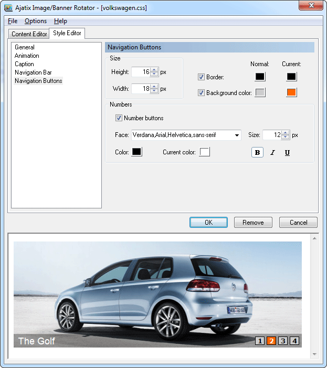Enable or disable Border checkbox

(201, 77)
